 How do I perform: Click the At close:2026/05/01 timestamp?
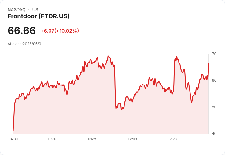click(x=25, y=44)
